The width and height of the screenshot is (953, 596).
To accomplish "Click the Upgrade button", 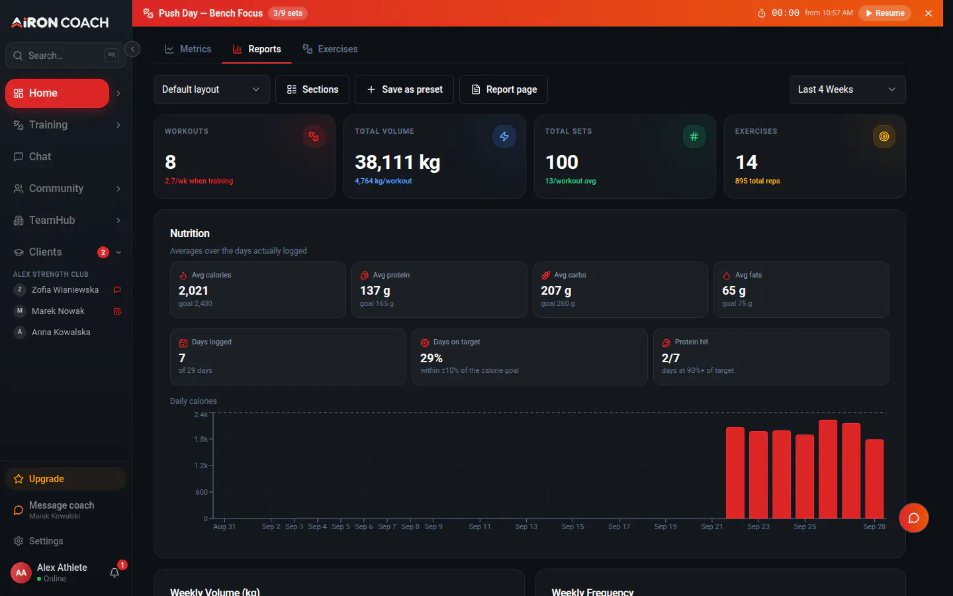I will point(66,479).
